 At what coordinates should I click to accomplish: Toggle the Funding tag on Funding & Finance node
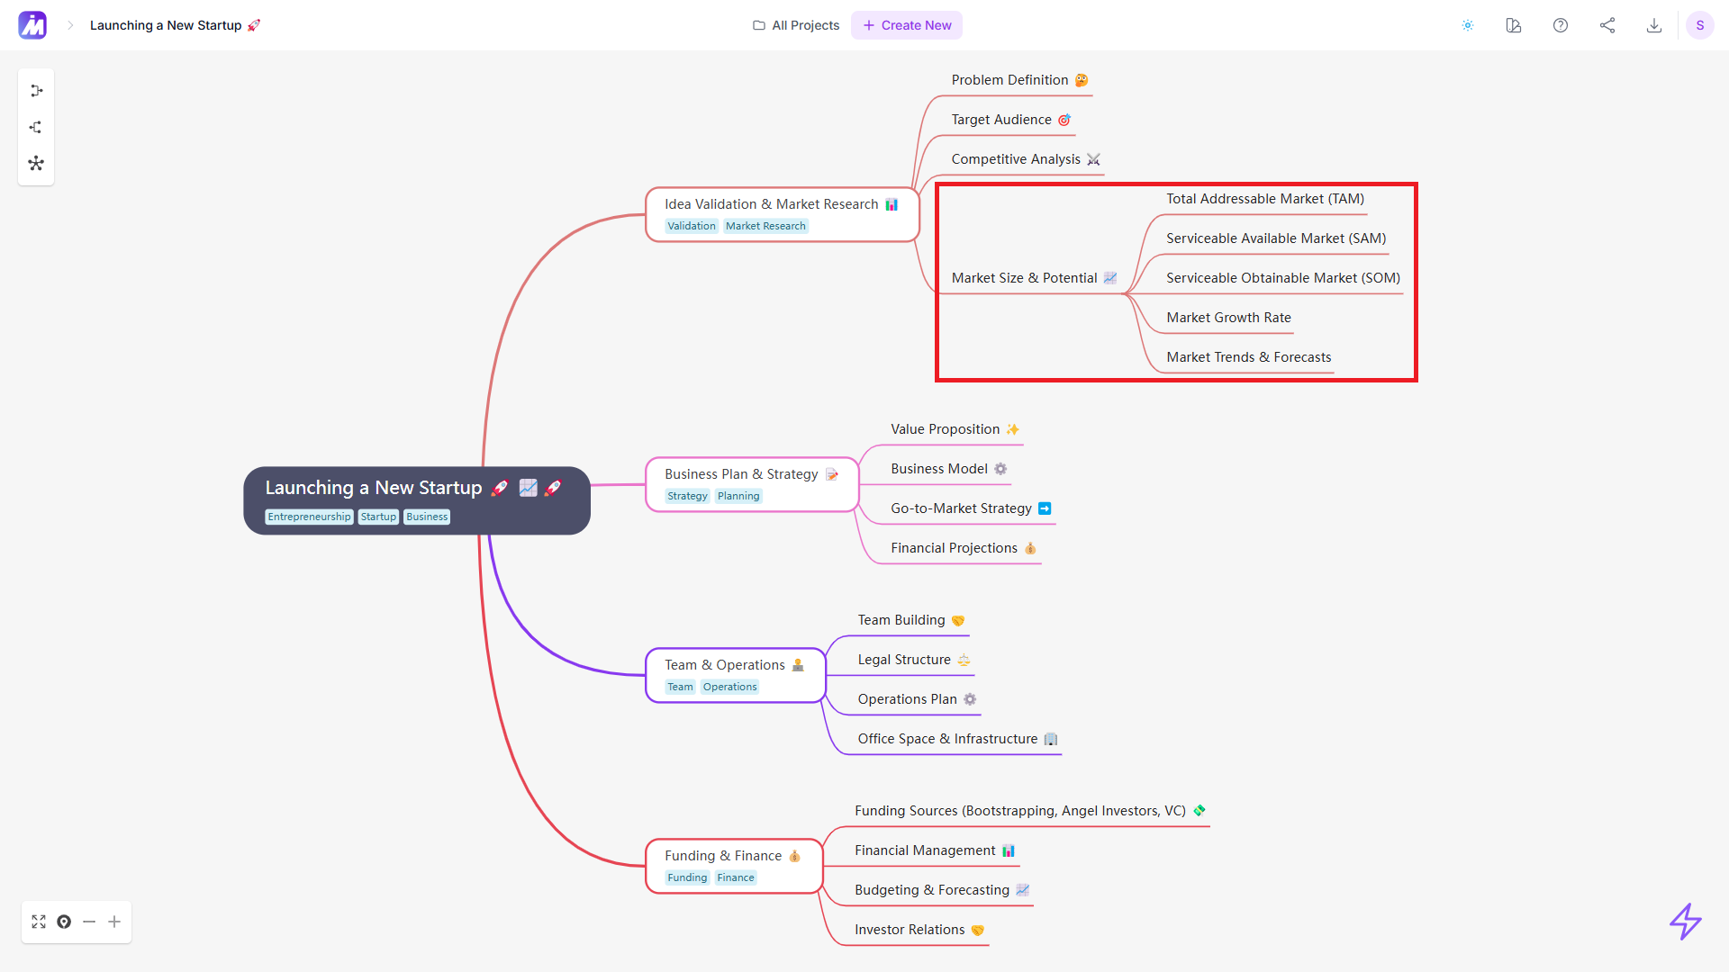(686, 876)
